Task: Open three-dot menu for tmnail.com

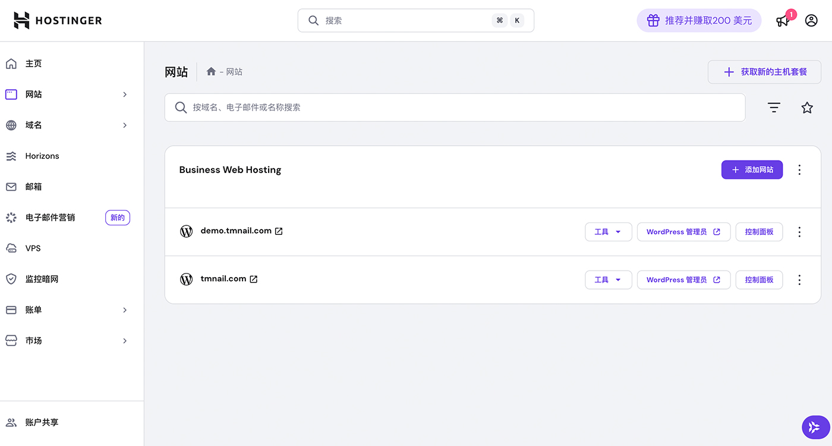Action: [x=799, y=279]
